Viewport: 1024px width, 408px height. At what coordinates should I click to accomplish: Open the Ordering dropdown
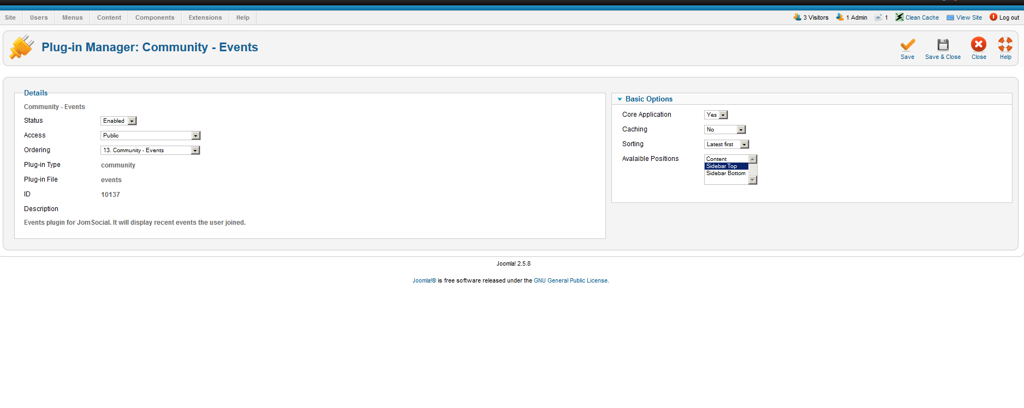151,150
